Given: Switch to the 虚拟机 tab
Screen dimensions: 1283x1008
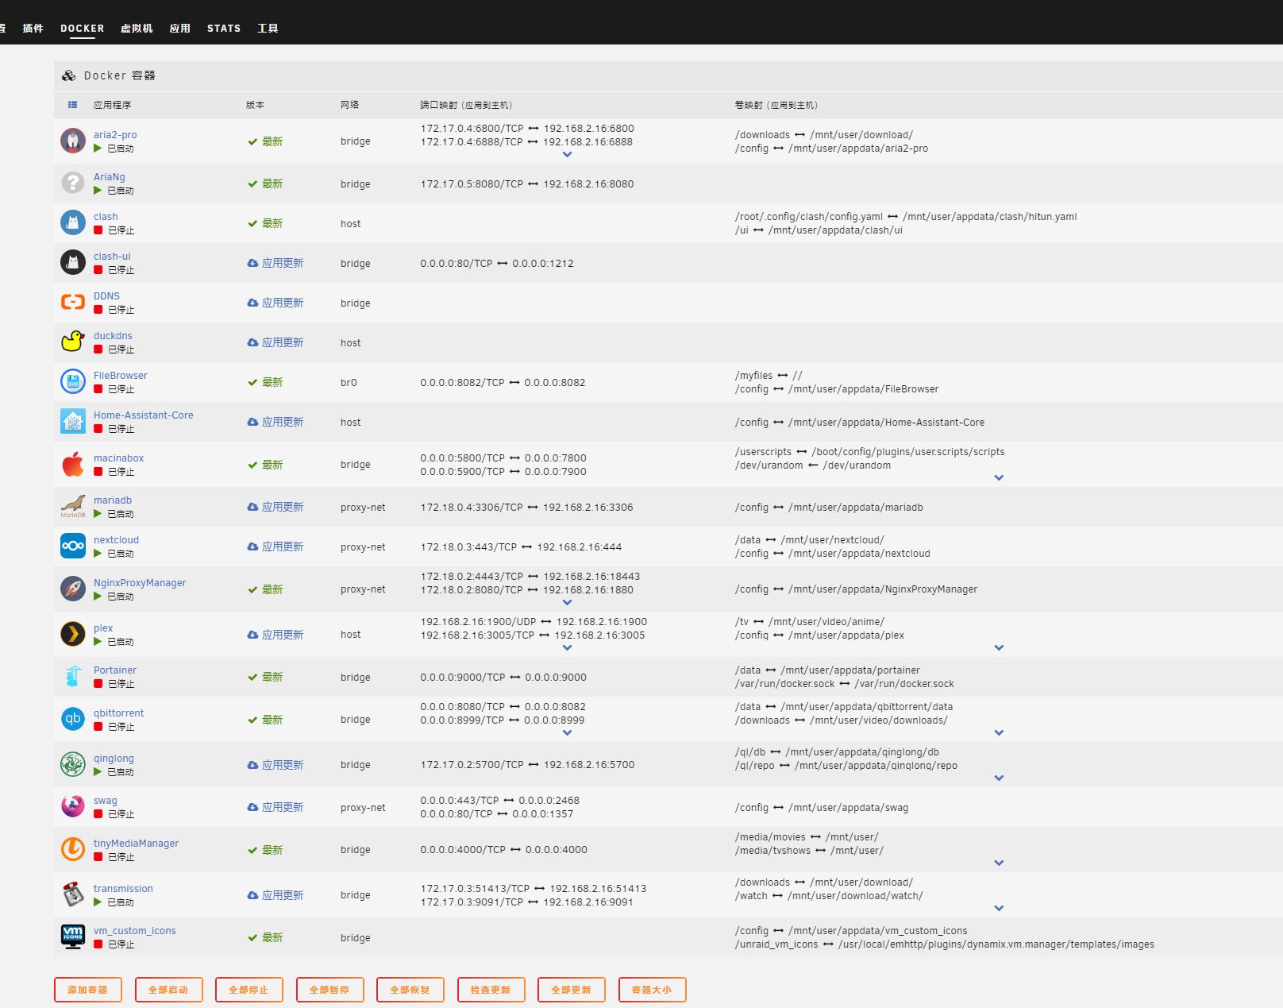Looking at the screenshot, I should point(137,29).
